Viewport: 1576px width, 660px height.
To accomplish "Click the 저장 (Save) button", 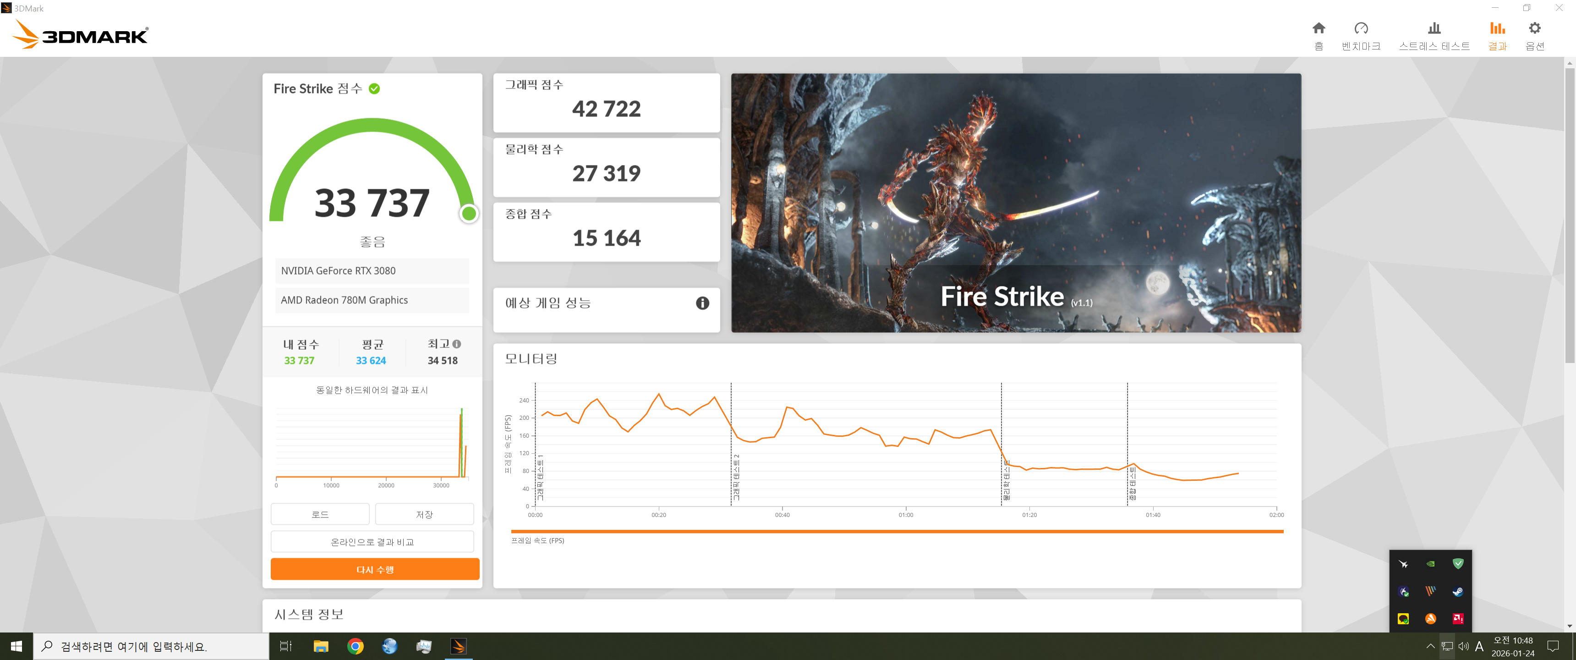I will [424, 514].
